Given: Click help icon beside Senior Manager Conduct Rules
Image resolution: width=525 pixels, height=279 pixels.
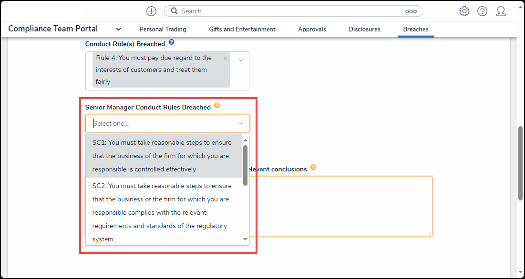Looking at the screenshot, I should [x=217, y=106].
